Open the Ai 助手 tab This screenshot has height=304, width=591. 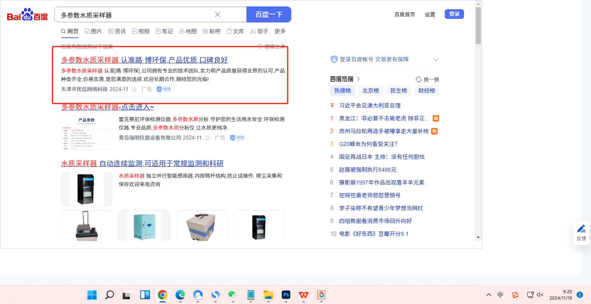(259, 31)
